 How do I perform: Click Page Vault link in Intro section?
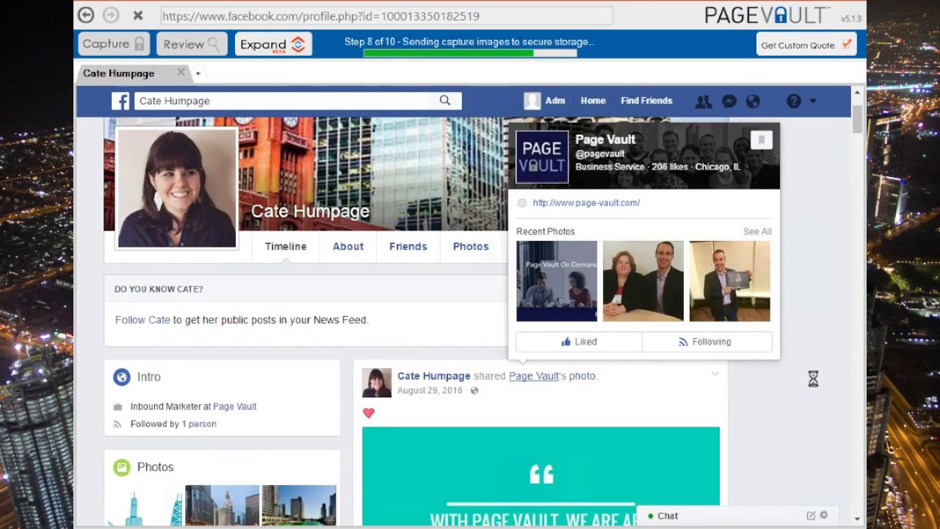[x=235, y=406]
